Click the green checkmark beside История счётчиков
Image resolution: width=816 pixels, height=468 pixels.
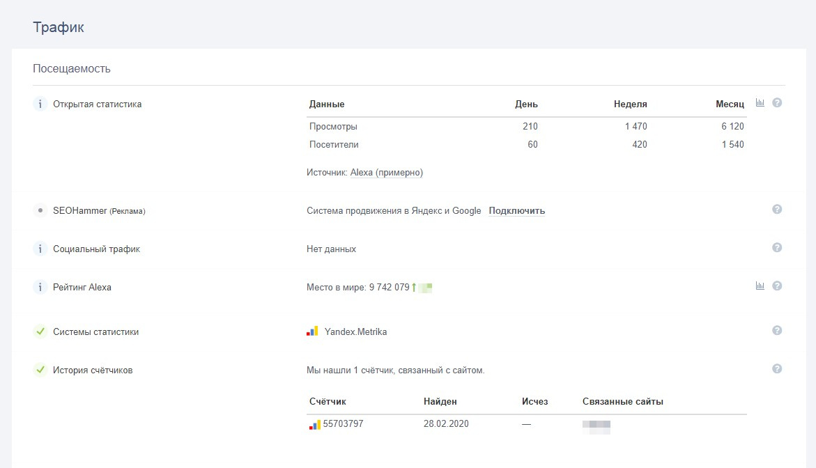click(40, 370)
